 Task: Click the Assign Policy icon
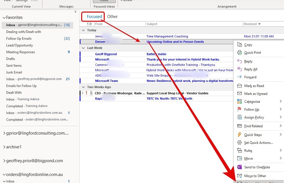coord(240,117)
